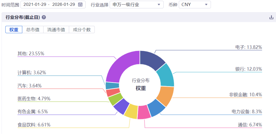The image size is (276, 134).
Task: Expand the 申万一级行业 industry dropdown
Action: [x=136, y=5]
